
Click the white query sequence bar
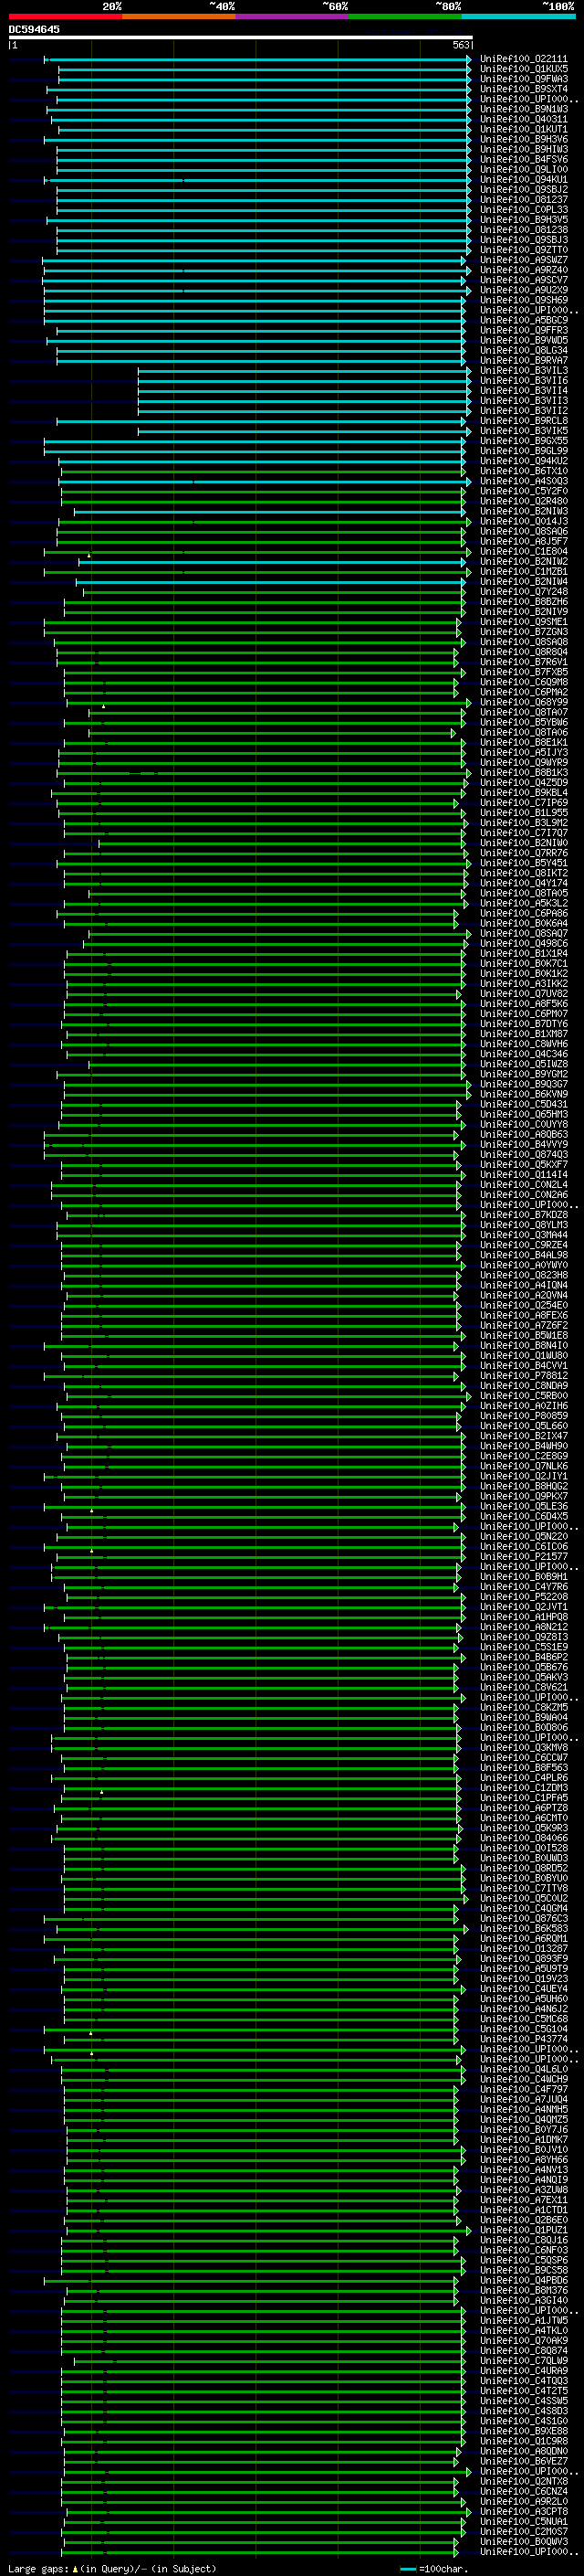(x=241, y=37)
